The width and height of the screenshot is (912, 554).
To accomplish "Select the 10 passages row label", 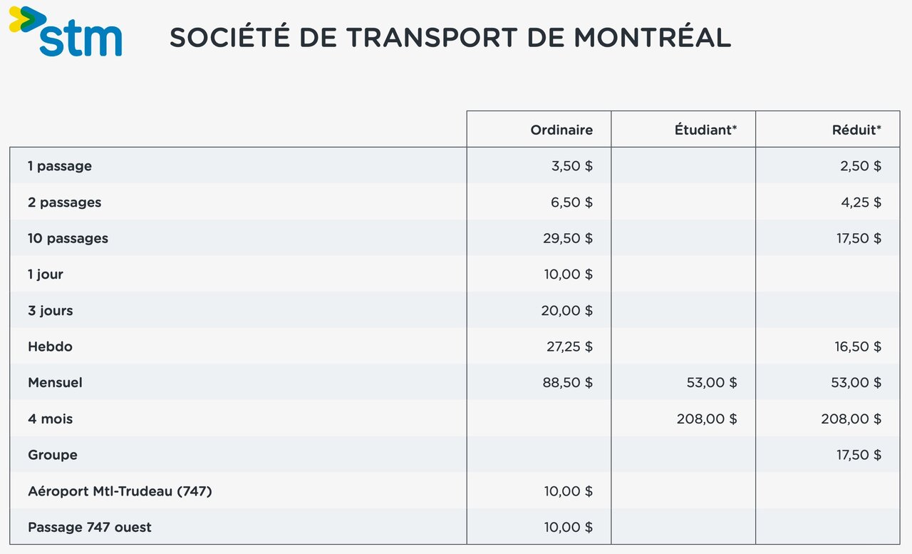I will tap(68, 238).
